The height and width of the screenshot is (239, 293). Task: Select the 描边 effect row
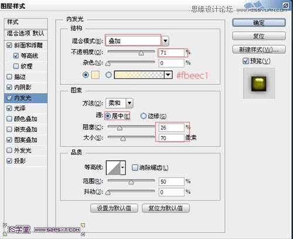(26, 77)
